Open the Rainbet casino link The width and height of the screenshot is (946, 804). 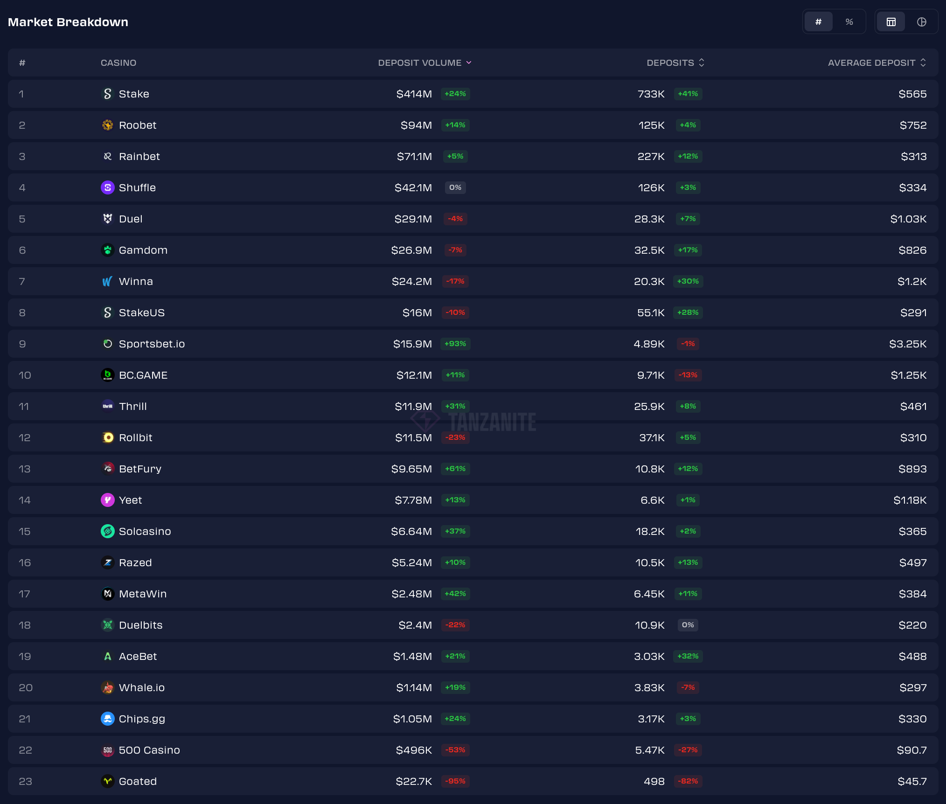[139, 156]
